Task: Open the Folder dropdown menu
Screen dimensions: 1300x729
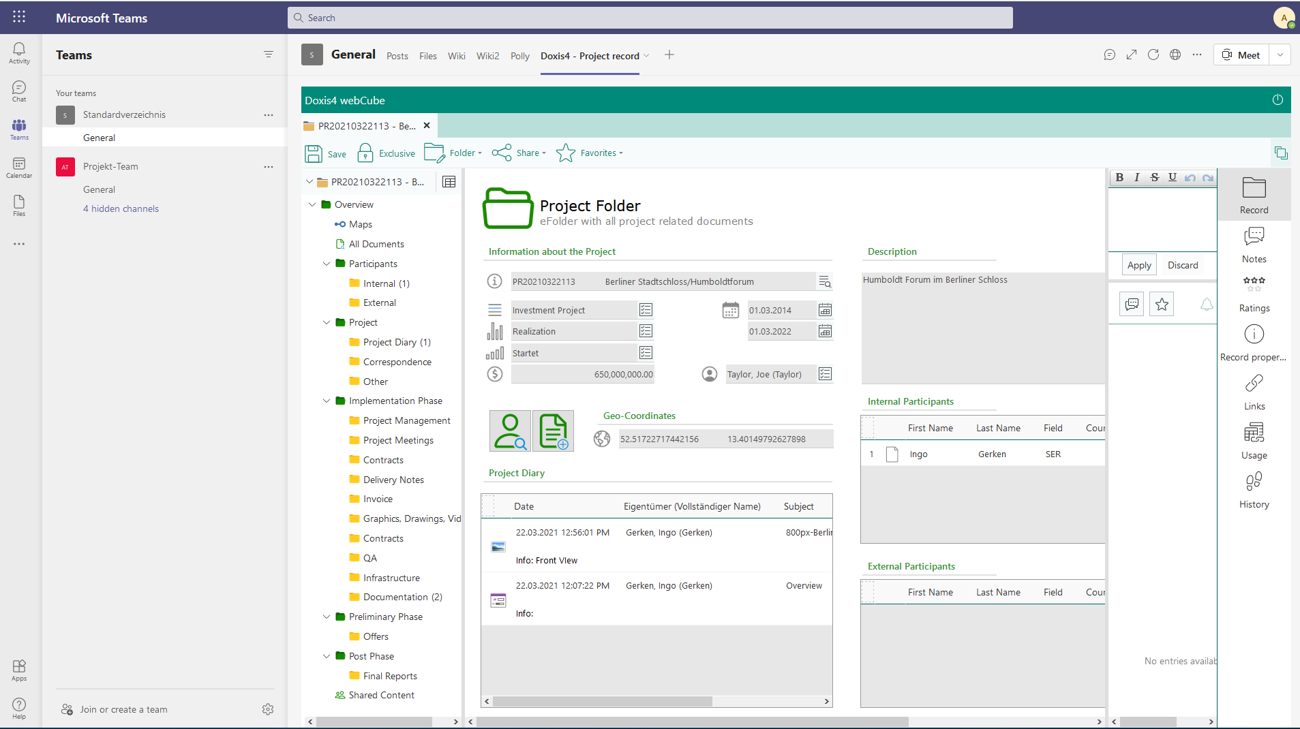Action: pos(453,153)
